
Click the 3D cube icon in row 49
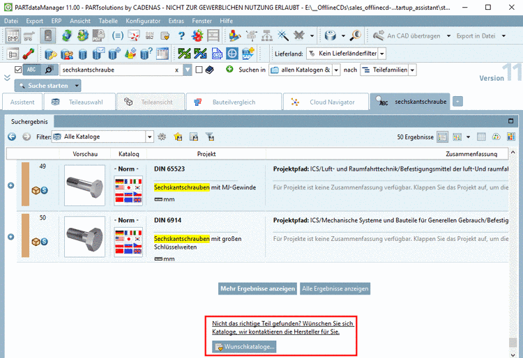tap(36, 190)
